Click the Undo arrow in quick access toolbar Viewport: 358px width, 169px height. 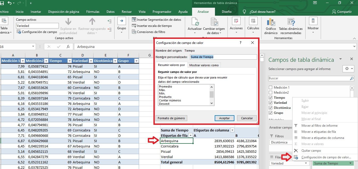coord(10,3)
